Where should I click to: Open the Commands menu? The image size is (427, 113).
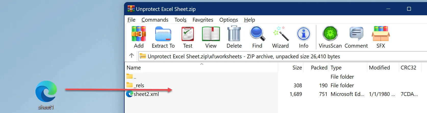(x=155, y=20)
